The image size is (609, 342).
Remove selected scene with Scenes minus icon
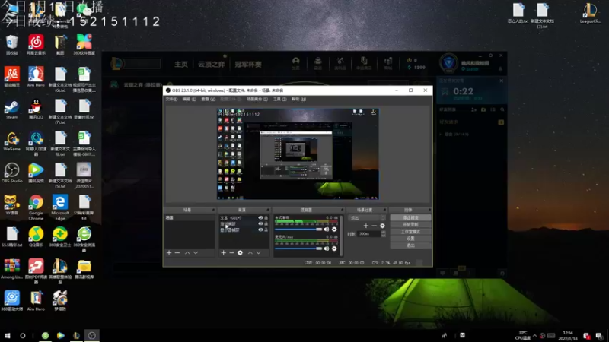(x=177, y=253)
